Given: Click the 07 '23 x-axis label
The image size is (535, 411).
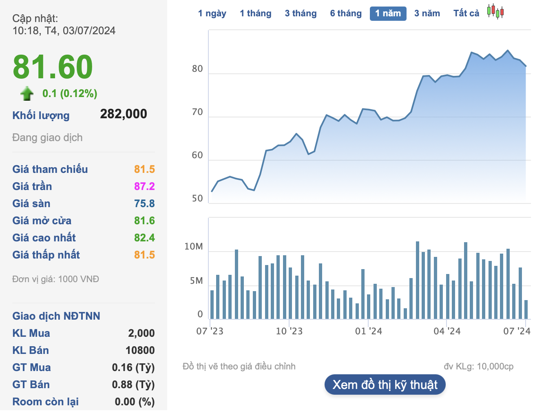Looking at the screenshot, I should pos(210,331).
